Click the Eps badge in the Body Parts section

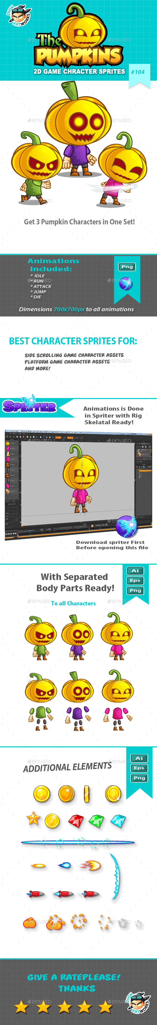(135, 580)
